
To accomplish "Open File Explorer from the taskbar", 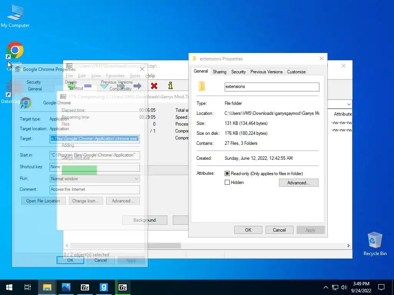I will [47, 287].
